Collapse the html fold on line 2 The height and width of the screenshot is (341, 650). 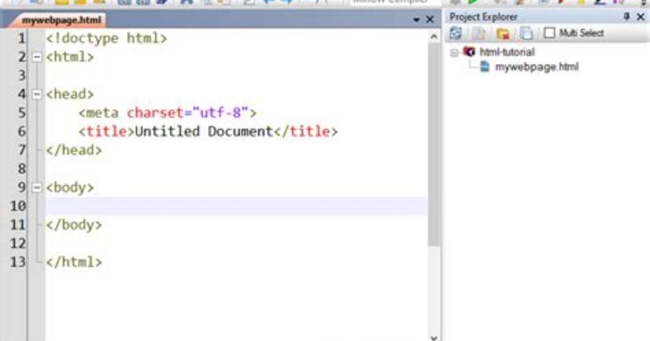click(x=36, y=57)
